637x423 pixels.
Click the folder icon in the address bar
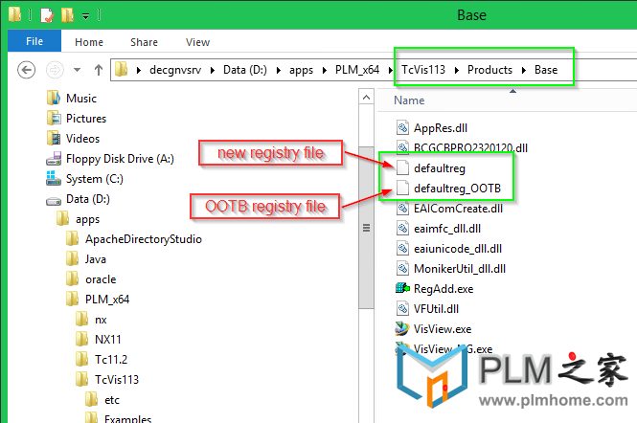[x=121, y=70]
